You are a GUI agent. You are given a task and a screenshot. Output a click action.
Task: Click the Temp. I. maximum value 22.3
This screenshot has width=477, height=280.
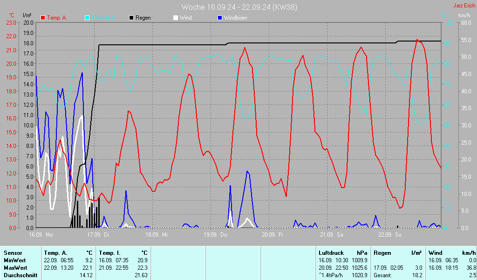pos(143,268)
